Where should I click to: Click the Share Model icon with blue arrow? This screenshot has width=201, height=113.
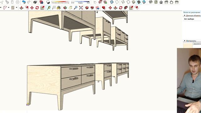97,8
